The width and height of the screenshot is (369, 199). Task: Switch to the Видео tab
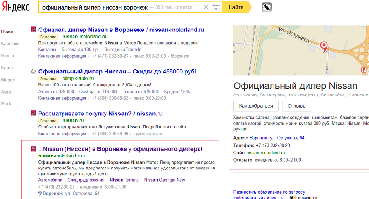tap(8, 56)
